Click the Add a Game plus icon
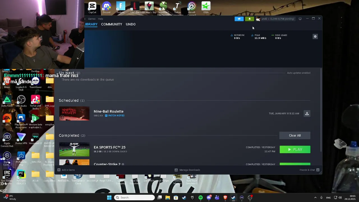The height and width of the screenshot is (202, 359). coord(59,170)
